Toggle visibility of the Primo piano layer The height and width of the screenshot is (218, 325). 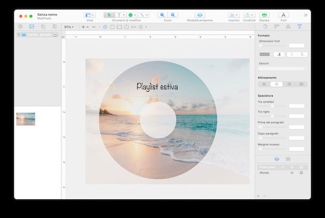[x=291, y=167]
